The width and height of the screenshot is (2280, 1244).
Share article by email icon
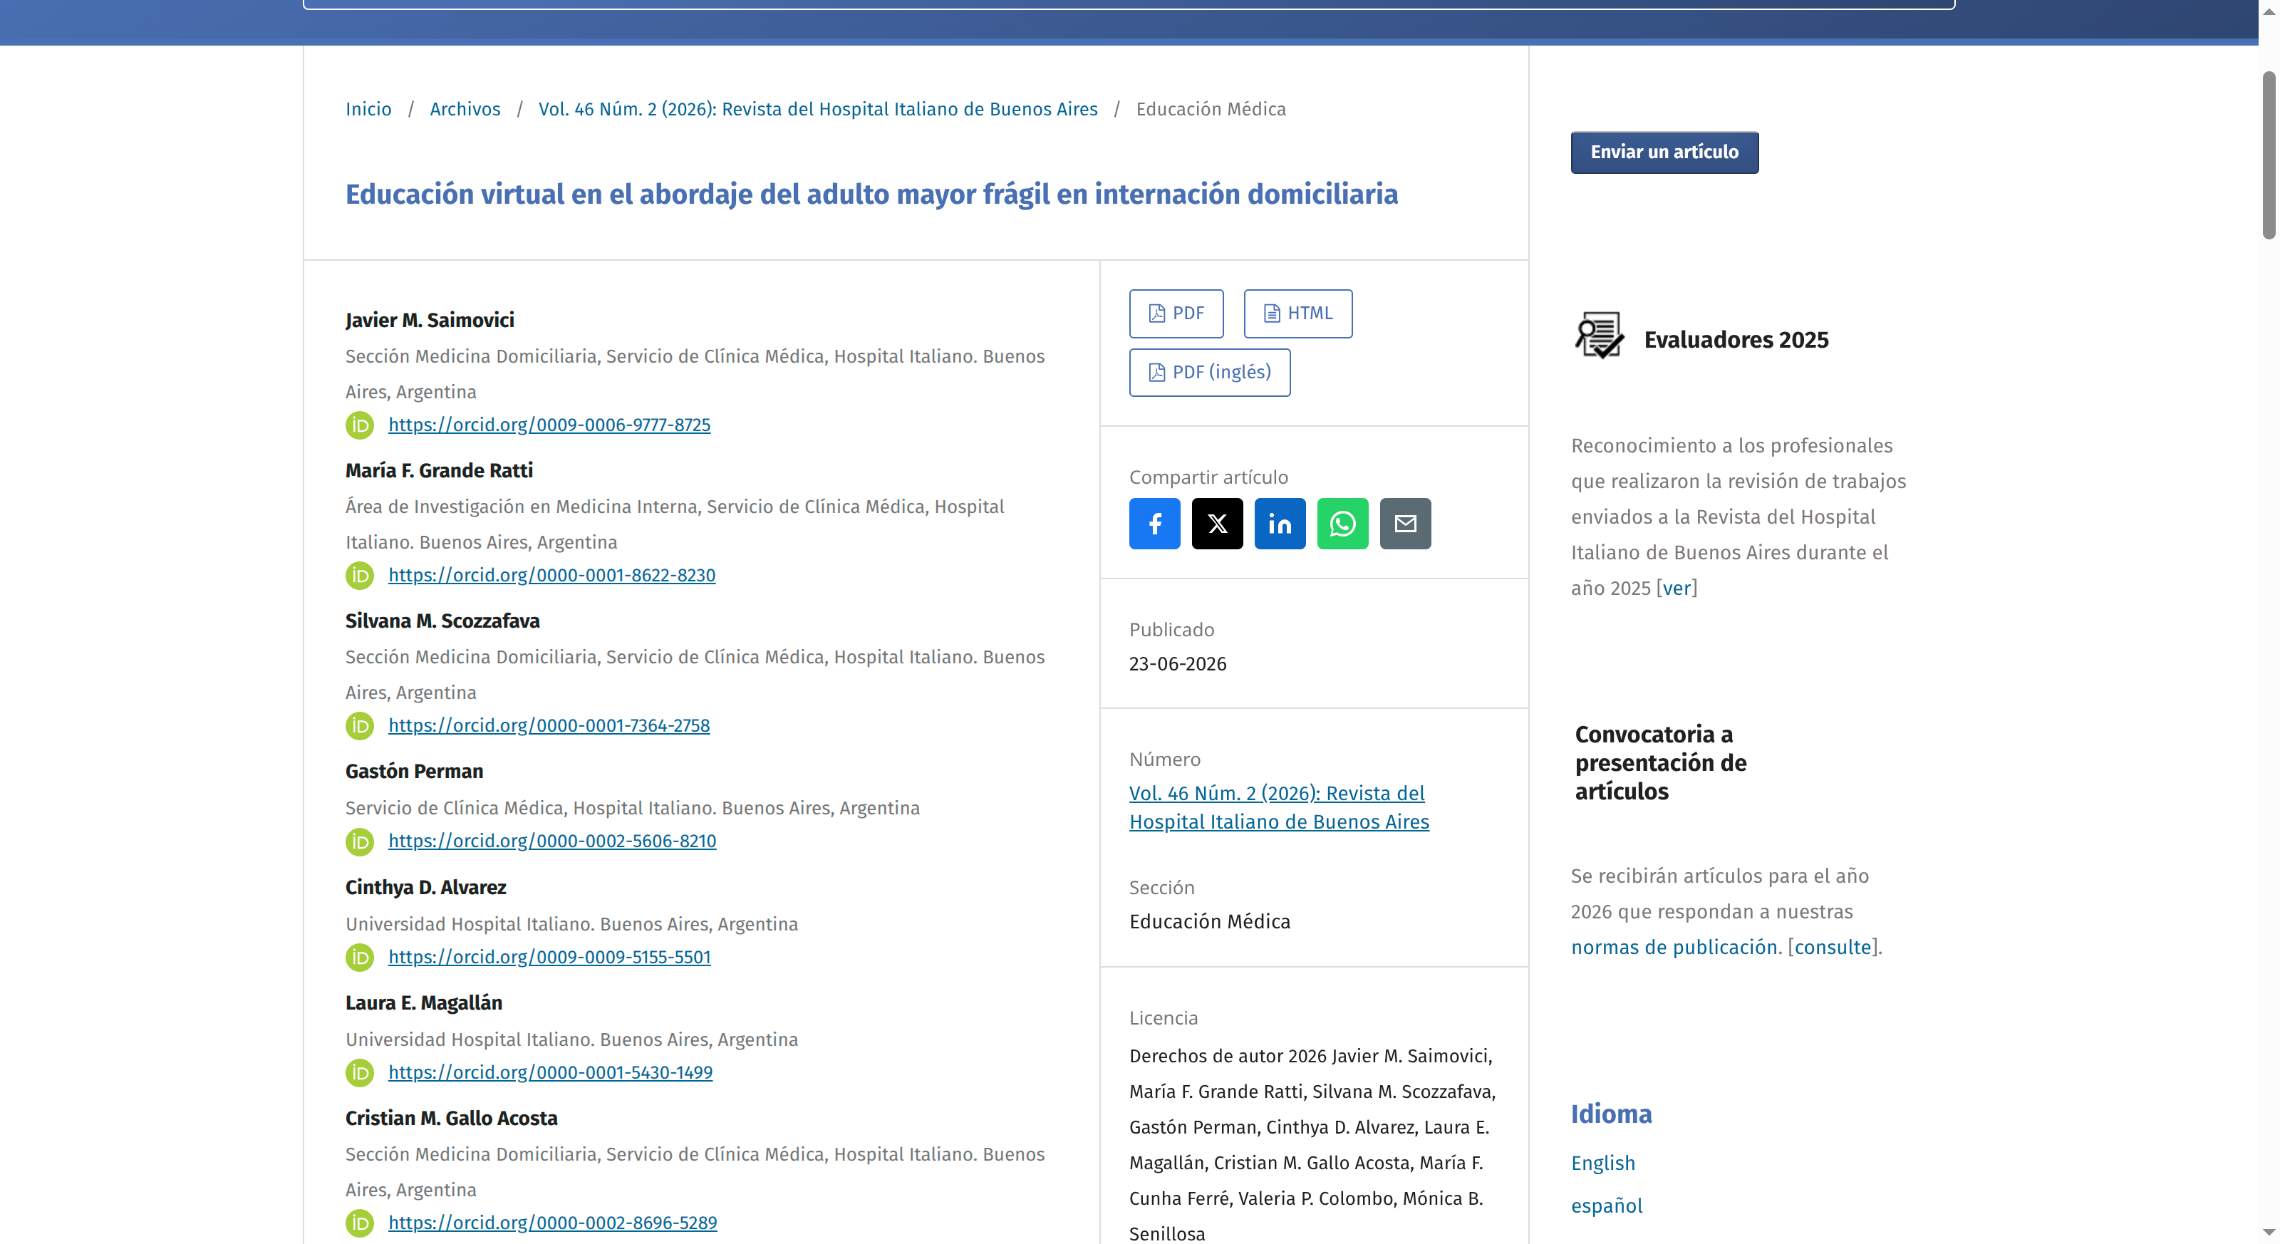click(x=1406, y=524)
